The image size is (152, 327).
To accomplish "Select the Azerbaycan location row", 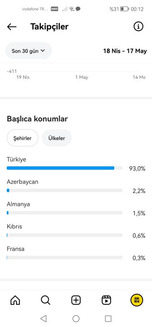I will [x=76, y=186].
